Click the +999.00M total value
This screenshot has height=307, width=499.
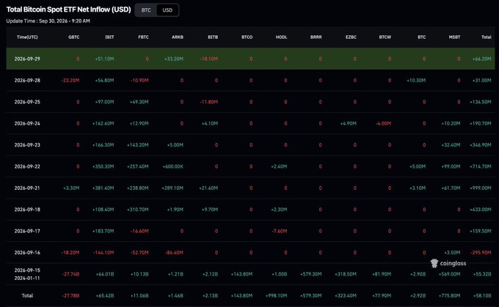[x=481, y=188]
